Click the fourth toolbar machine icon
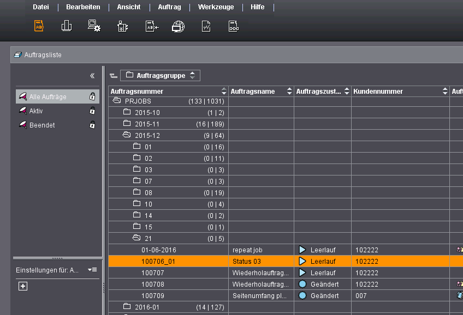The image size is (463, 315). pos(122,26)
